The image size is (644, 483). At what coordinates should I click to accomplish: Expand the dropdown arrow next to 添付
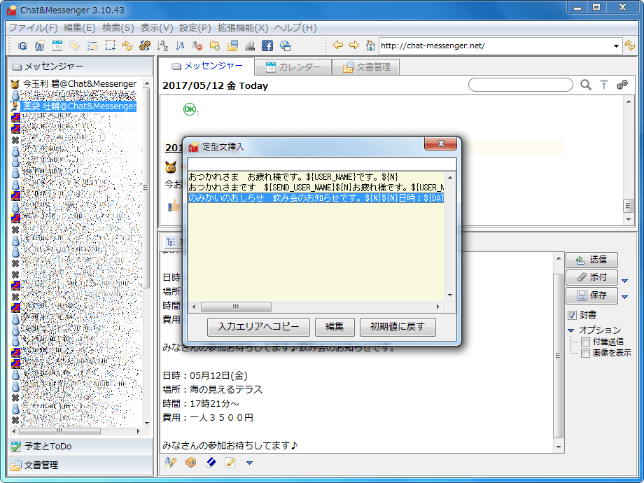tap(625, 280)
